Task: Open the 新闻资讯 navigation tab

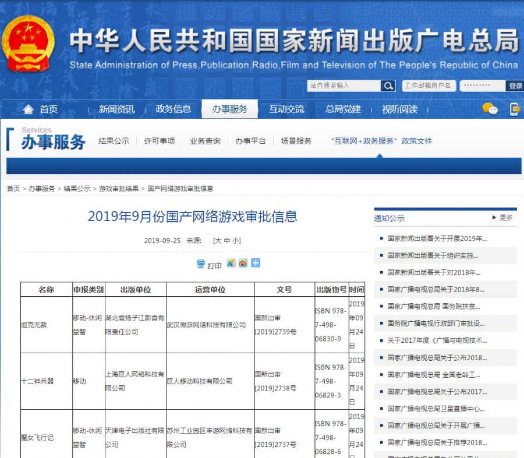Action: (x=116, y=109)
